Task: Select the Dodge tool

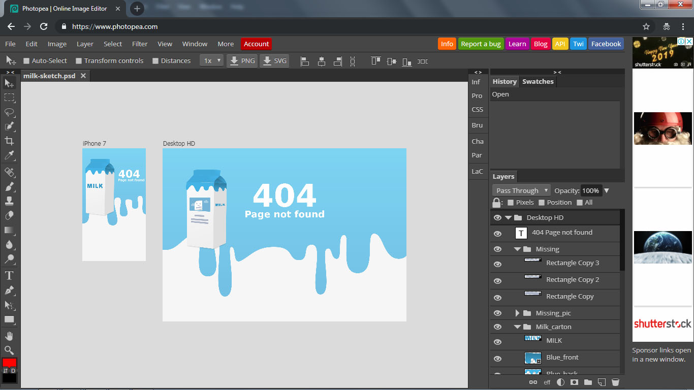Action: tap(9, 259)
